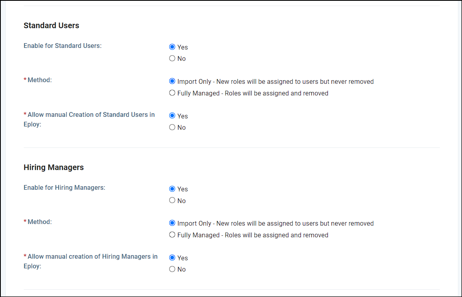Click the Enable for Standard Users label
462x297 pixels.
(62, 46)
